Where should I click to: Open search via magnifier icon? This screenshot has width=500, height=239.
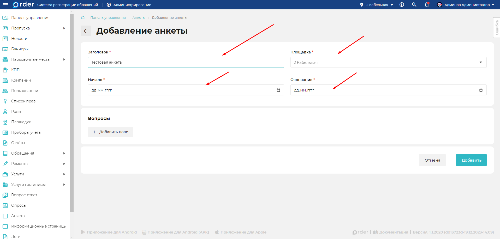click(x=414, y=5)
